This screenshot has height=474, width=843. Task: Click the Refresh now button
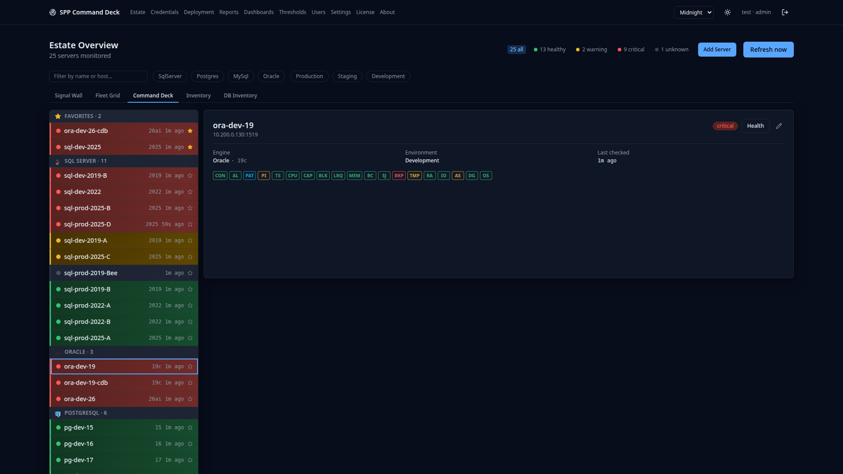click(768, 50)
